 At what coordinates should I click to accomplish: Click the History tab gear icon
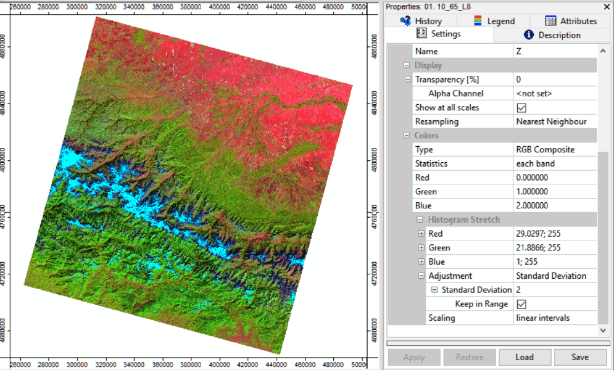[x=405, y=21]
